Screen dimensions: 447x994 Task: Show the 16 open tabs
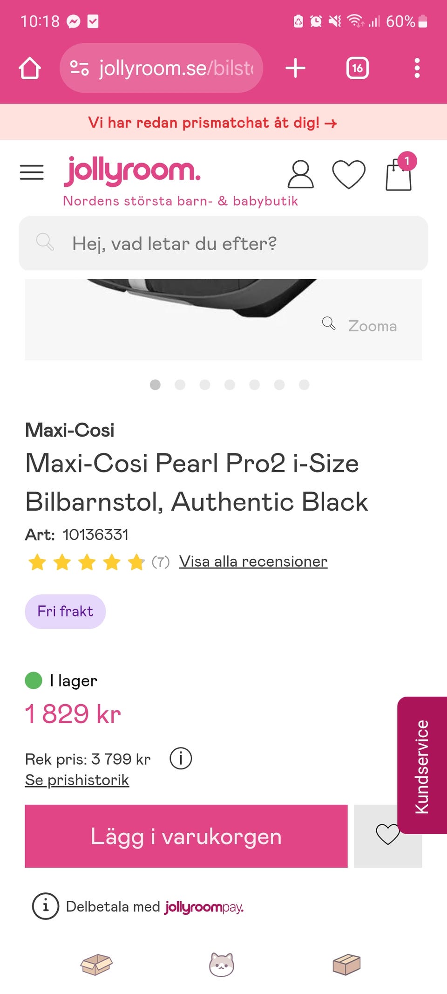pos(357,69)
